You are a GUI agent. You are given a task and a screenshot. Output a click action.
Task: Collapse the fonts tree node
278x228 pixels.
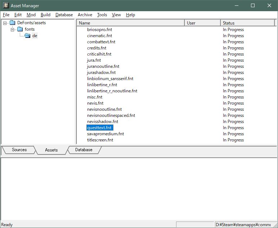click(x=12, y=29)
